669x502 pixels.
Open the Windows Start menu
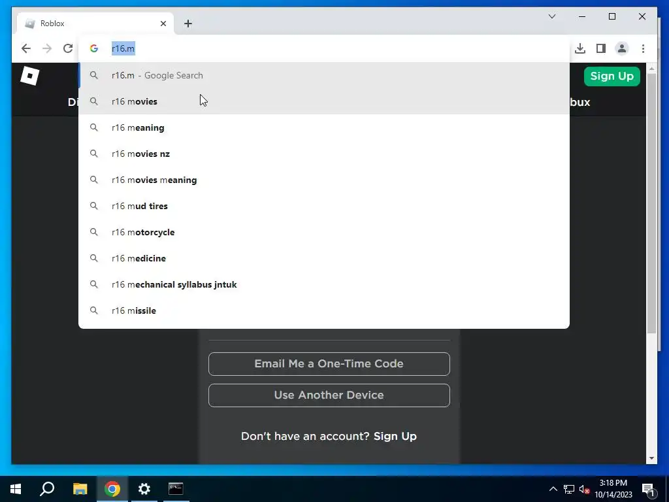(16, 489)
